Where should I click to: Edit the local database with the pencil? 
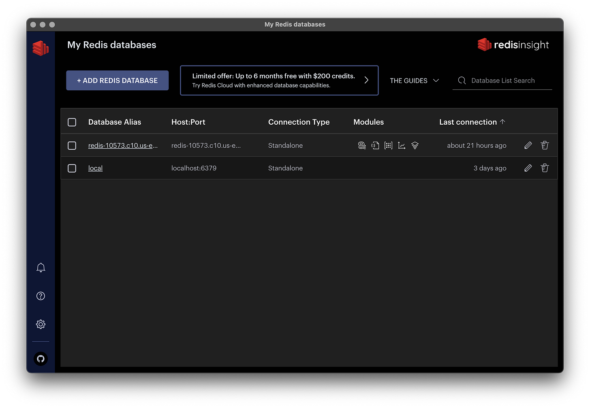point(528,168)
